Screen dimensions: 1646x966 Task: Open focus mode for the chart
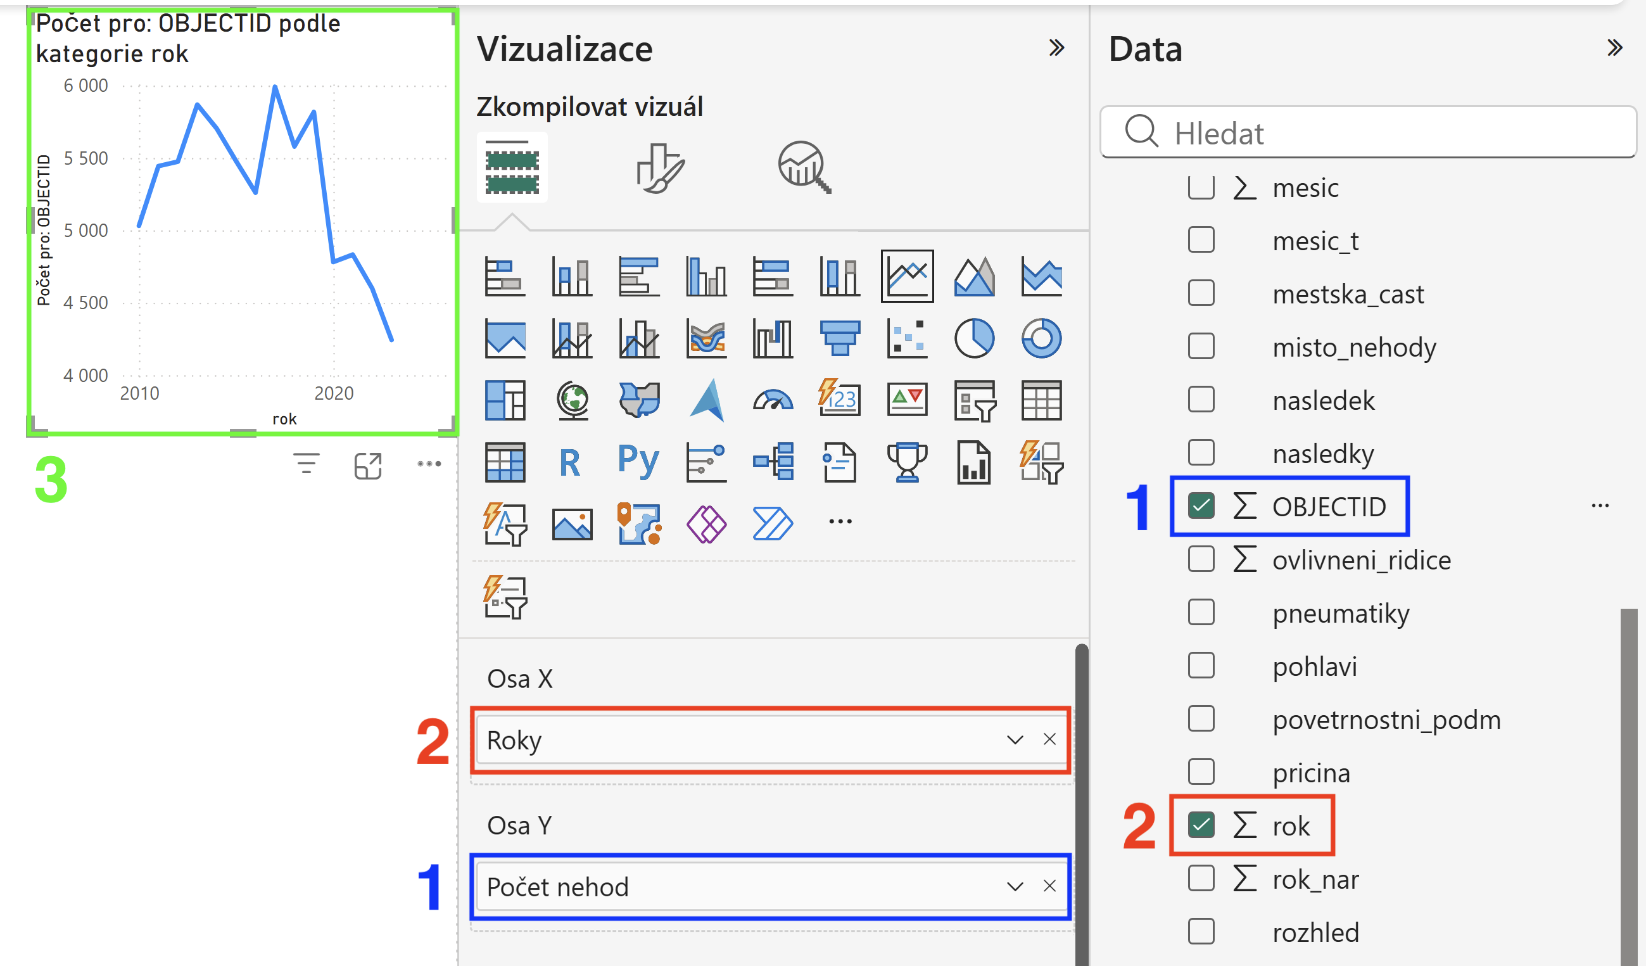pos(368,466)
